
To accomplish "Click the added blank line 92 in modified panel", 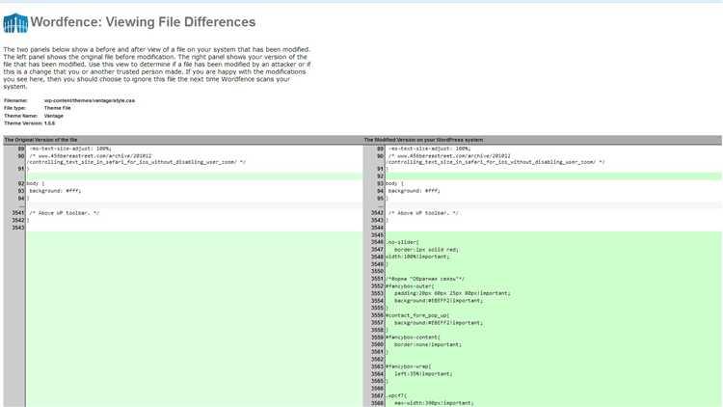I will [x=553, y=176].
